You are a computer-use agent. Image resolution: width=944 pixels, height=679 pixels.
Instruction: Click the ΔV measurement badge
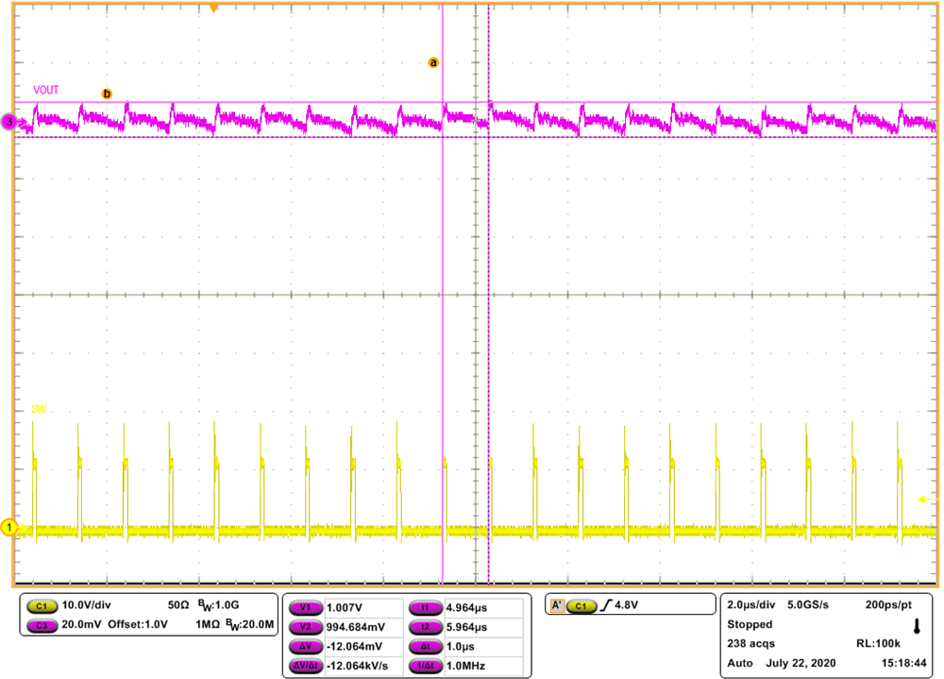pyautogui.click(x=304, y=643)
